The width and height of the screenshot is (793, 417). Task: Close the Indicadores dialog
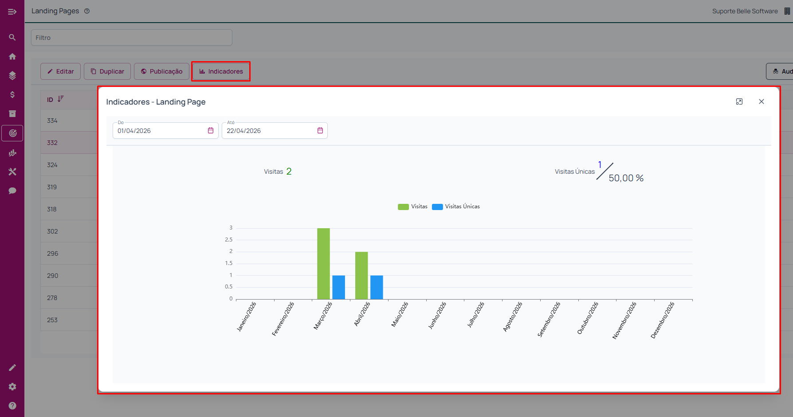click(762, 102)
